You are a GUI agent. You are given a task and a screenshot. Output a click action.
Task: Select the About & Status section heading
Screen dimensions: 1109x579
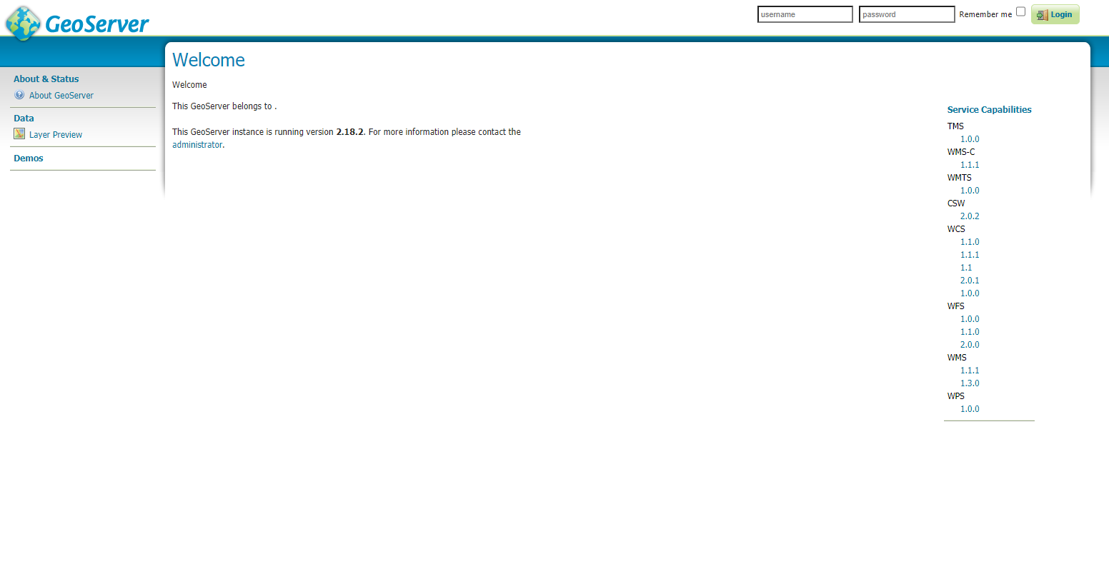tap(46, 79)
